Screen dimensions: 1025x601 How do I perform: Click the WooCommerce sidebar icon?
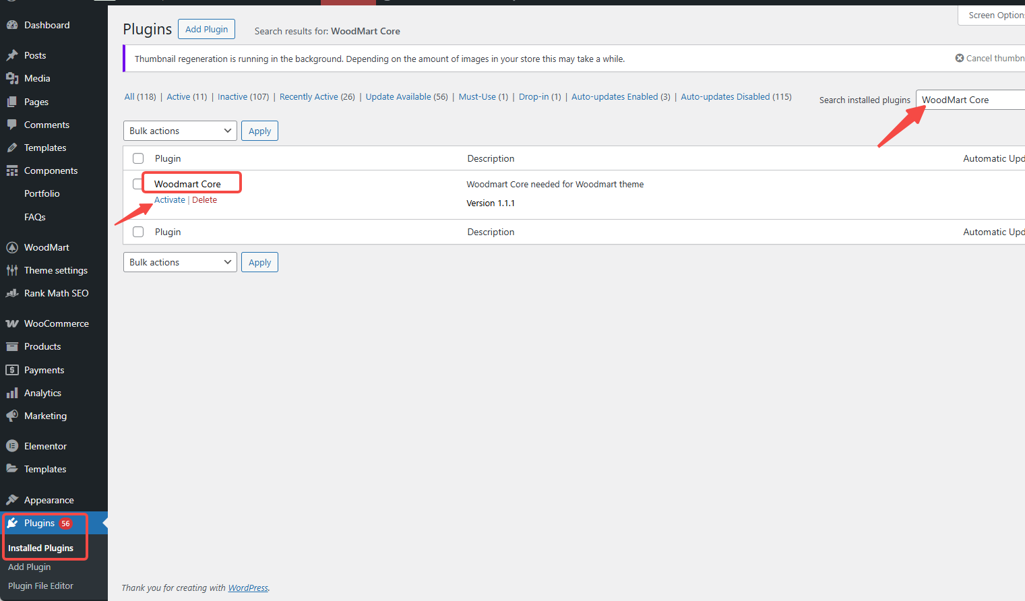tap(13, 323)
